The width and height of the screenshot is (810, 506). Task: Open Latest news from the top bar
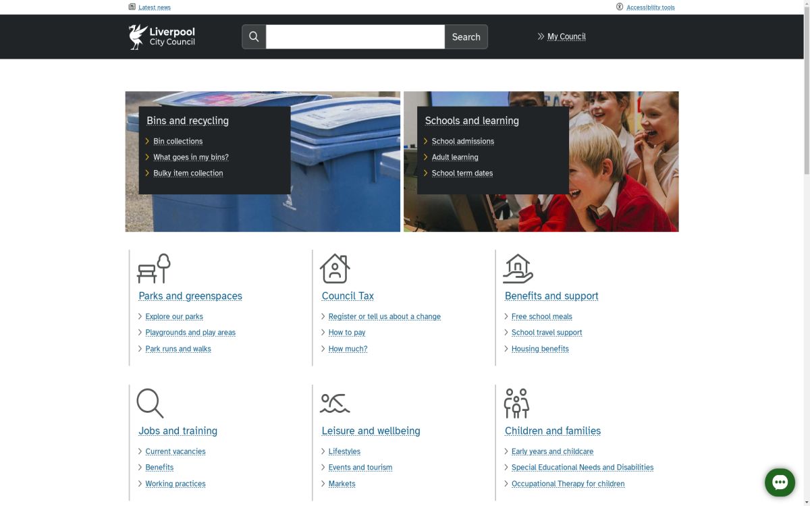click(155, 7)
